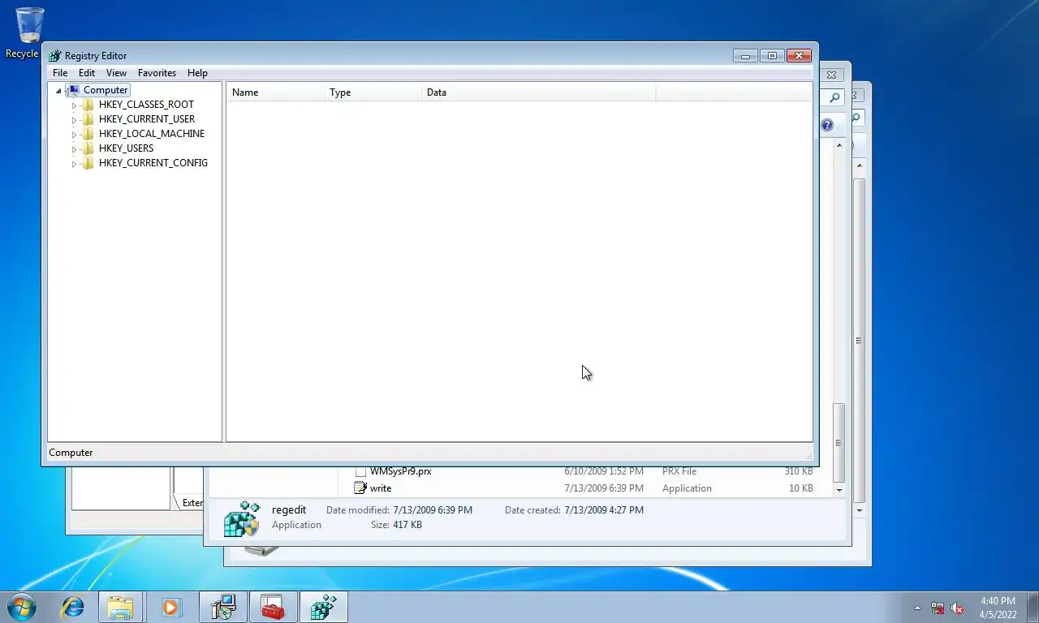Select the HKEY_CURRENT_USER label
The image size is (1039, 623).
[147, 119]
